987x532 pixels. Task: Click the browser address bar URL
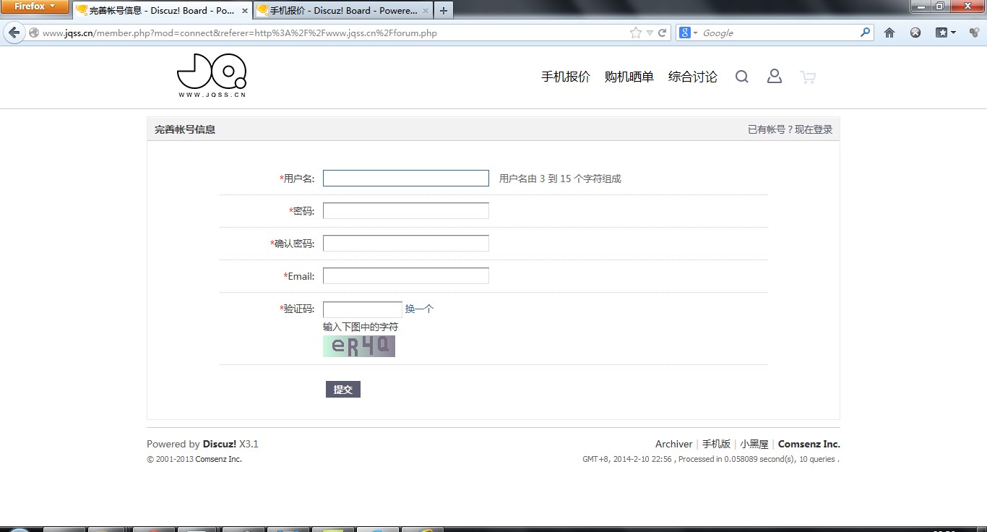point(240,33)
